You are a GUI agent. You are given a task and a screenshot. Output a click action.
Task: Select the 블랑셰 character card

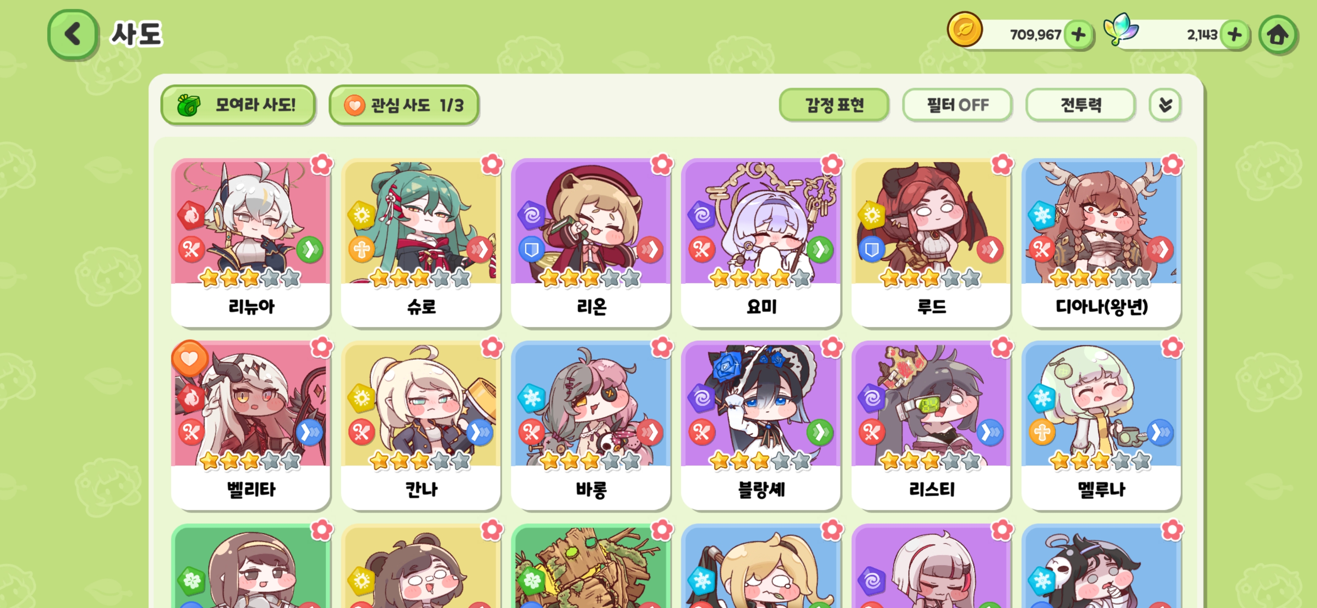click(761, 426)
